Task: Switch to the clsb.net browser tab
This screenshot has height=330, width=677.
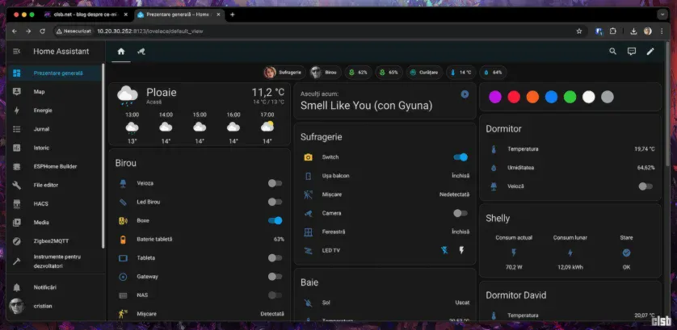Action: (86, 15)
